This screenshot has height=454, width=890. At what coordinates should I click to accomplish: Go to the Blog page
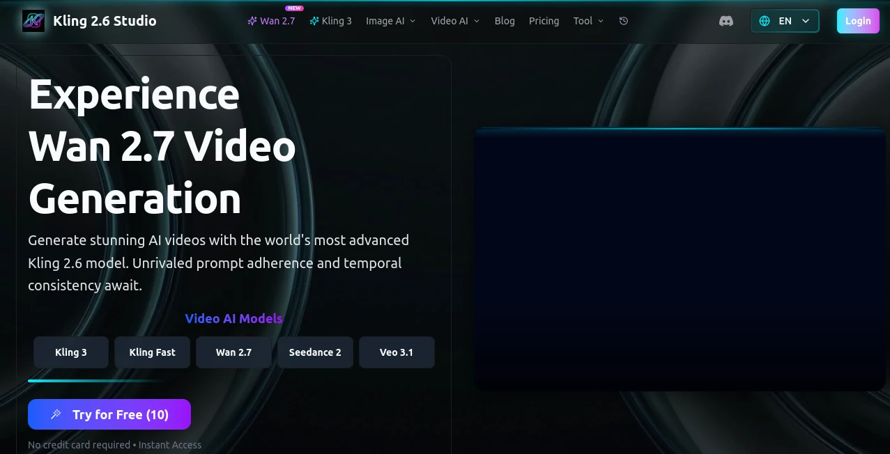505,21
